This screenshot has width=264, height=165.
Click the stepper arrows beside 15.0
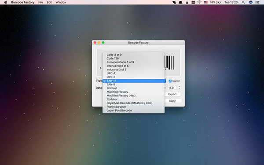click(179, 88)
